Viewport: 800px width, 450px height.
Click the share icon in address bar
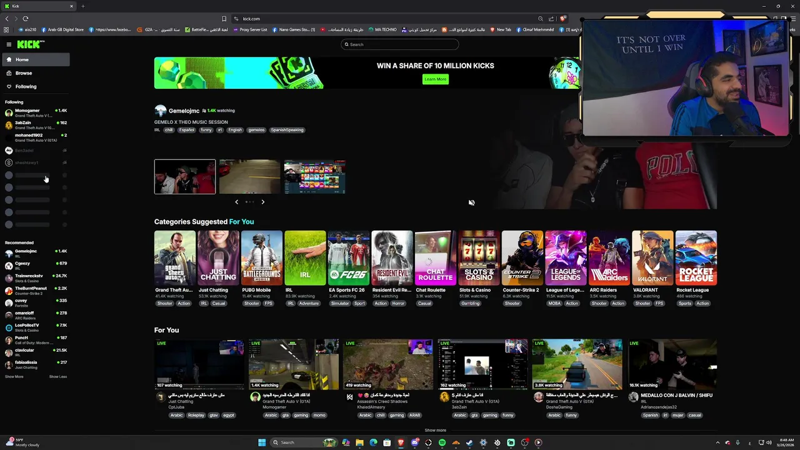coord(551,19)
